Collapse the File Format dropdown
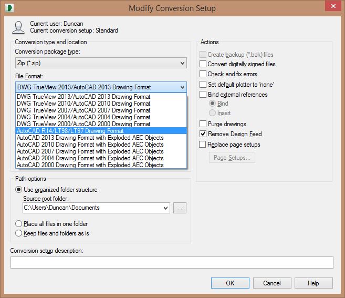 pos(182,87)
